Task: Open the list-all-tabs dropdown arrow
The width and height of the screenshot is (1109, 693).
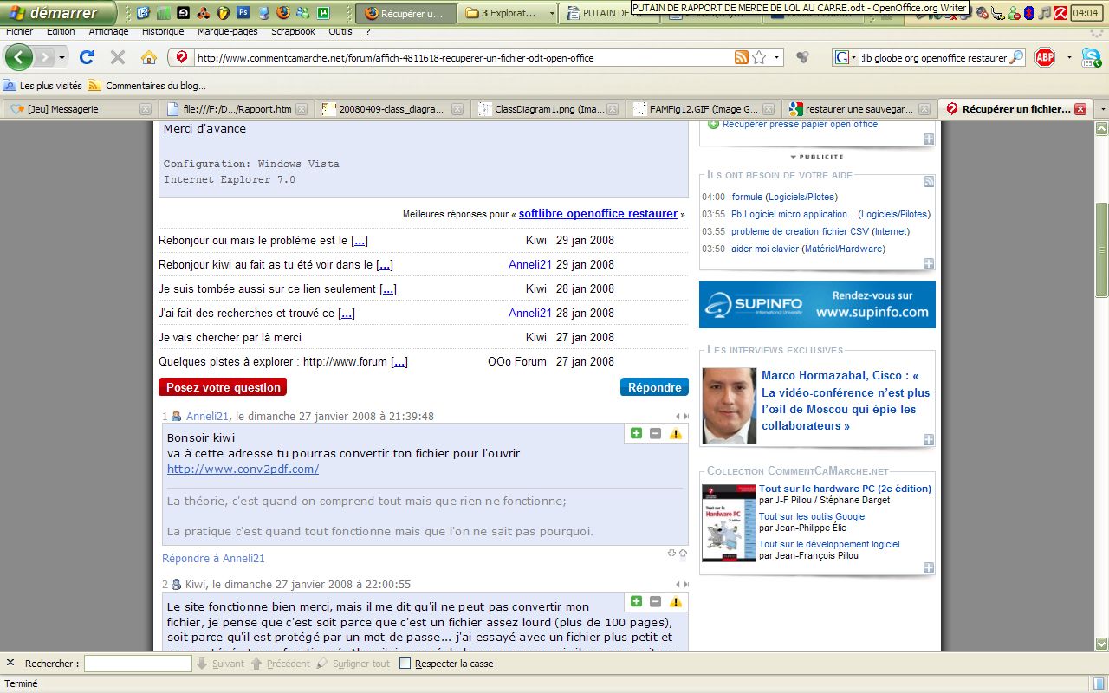Action: click(1102, 109)
